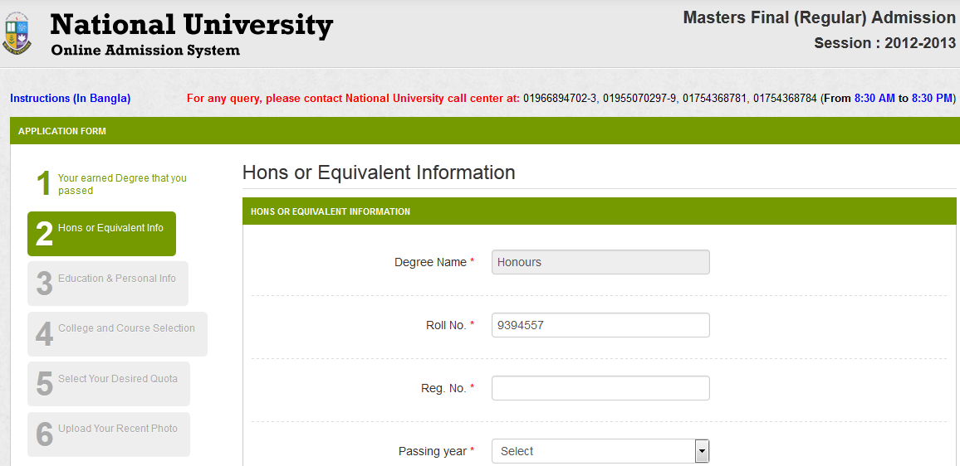Open step 4 College and Course Selection
Screen dimensions: 960x466
[x=118, y=334]
